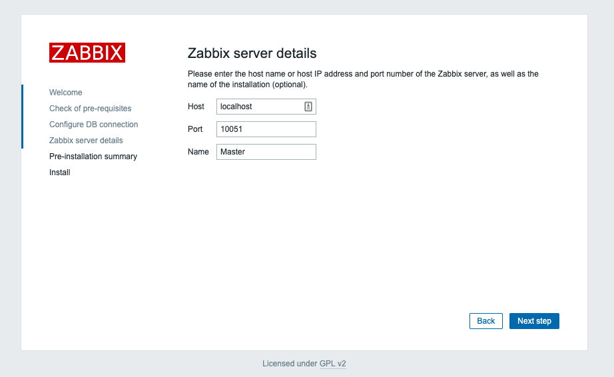This screenshot has height=377, width=614.
Task: Open the GPL v2 license link
Action: point(333,364)
